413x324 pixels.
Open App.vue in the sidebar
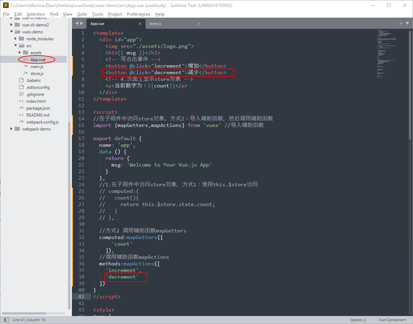coord(38,59)
